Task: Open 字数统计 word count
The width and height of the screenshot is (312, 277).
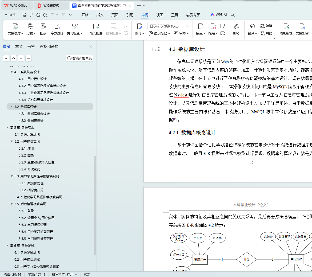Action: click(57, 29)
